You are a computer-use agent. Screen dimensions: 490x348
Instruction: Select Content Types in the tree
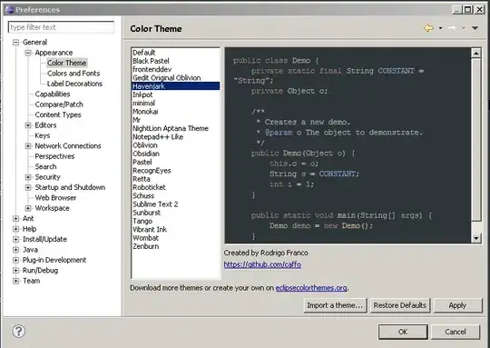(x=58, y=114)
